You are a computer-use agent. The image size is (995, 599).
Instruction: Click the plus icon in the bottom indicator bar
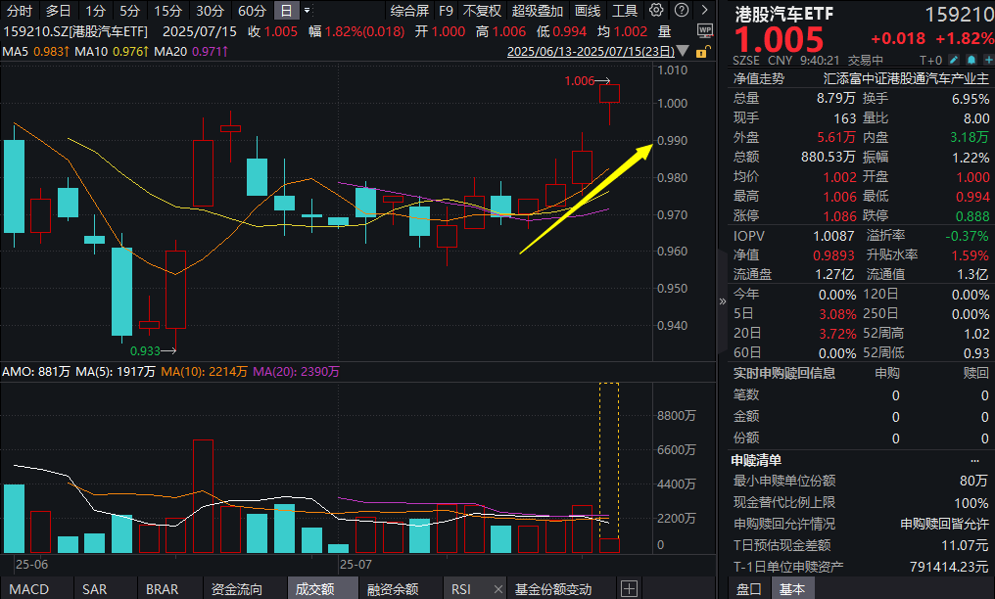(x=628, y=586)
